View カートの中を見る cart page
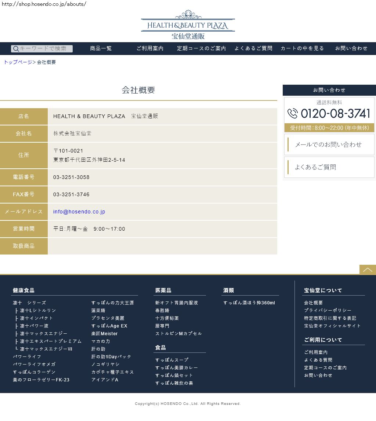The height and width of the screenshot is (421, 376). pos(302,48)
